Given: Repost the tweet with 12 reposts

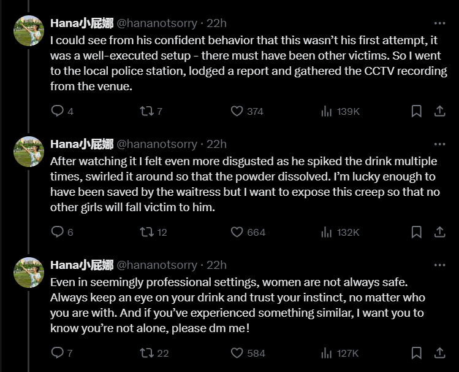Looking at the screenshot, I should coord(146,232).
